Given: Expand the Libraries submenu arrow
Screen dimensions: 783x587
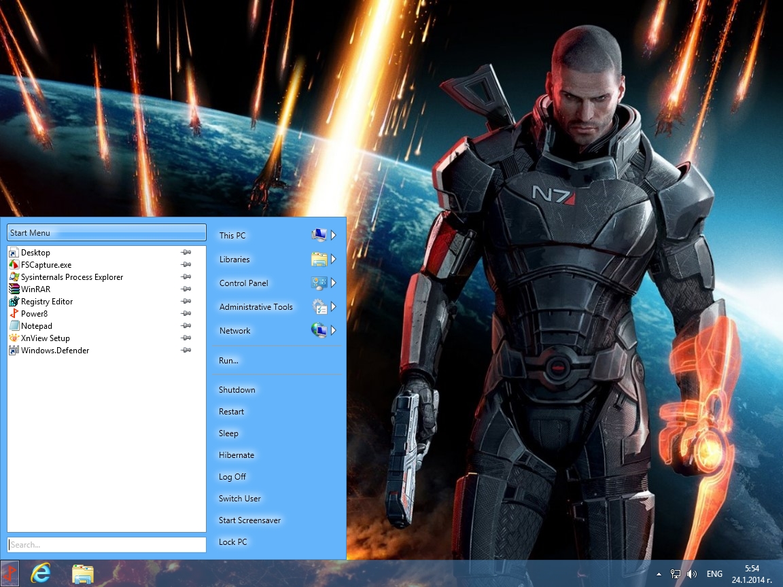Looking at the screenshot, I should coord(334,259).
